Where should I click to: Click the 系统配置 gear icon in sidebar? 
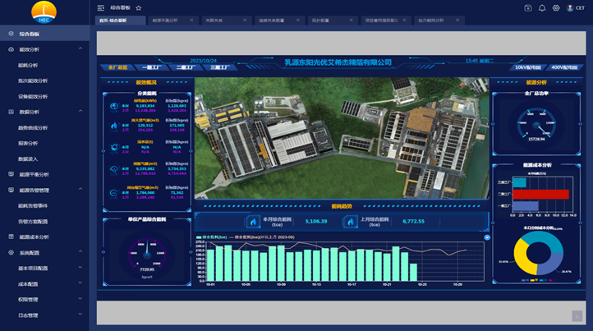[x=11, y=252]
